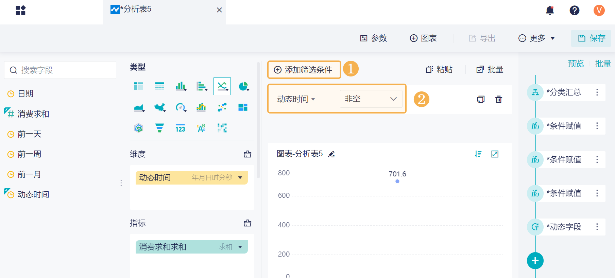Click the 批量 button in filter bar
Image resolution: width=615 pixels, height=278 pixels.
(x=490, y=70)
